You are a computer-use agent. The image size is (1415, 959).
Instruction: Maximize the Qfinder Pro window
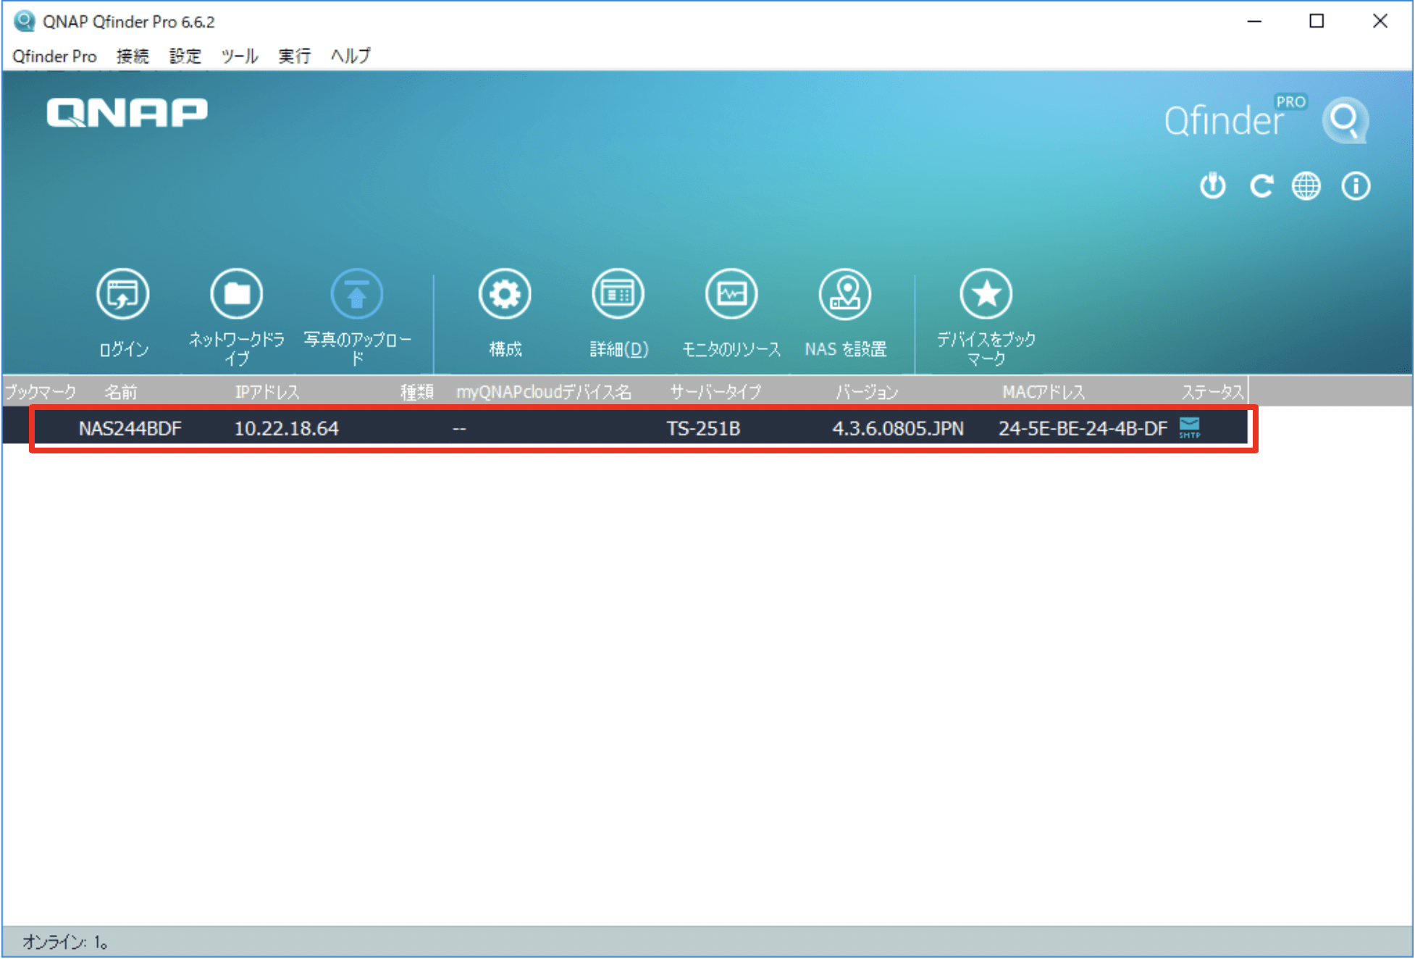1317,22
